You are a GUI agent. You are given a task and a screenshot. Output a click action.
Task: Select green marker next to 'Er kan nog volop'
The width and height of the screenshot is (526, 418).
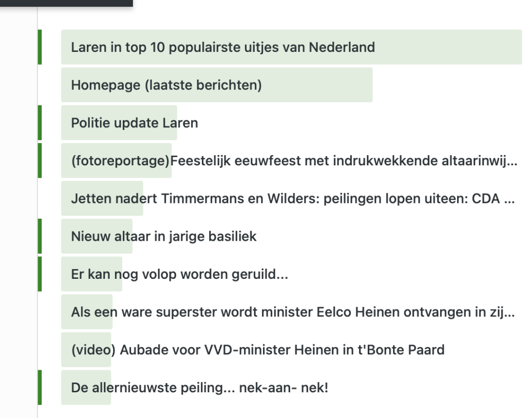click(40, 275)
